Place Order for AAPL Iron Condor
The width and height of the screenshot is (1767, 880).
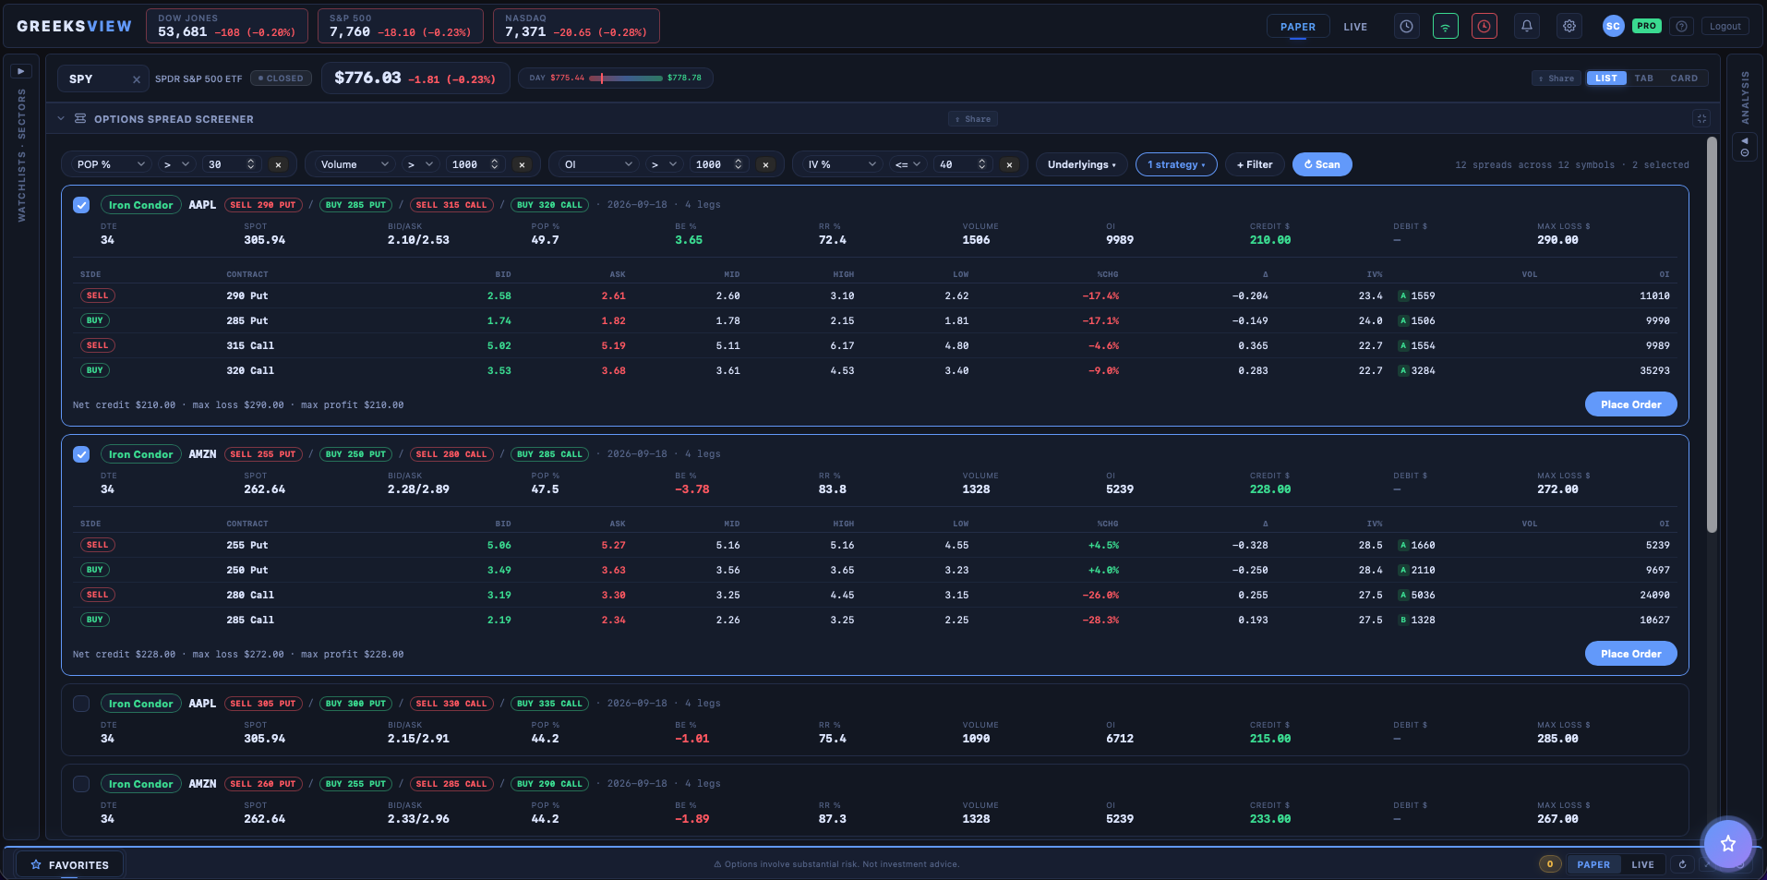(x=1630, y=404)
